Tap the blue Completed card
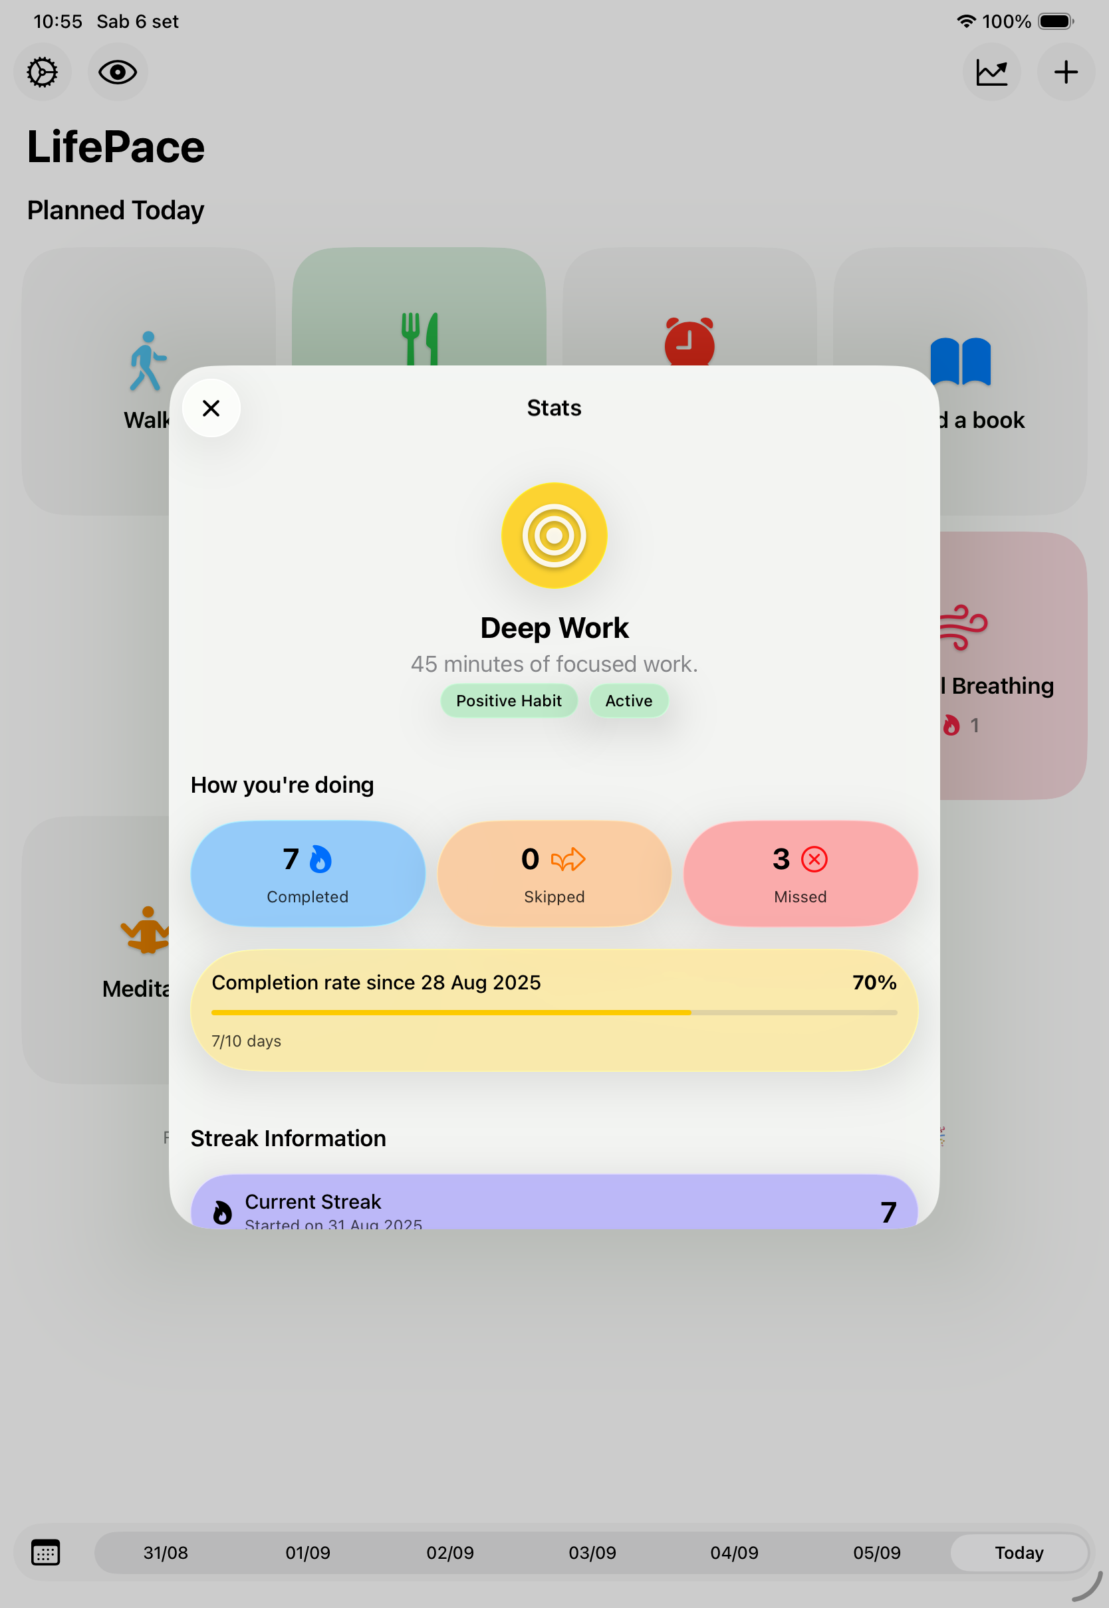 pos(308,873)
